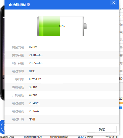Image resolution: width=123 pixels, height=138 pixels.
Task: Select the 电池寿命 label
Action: 18,71
